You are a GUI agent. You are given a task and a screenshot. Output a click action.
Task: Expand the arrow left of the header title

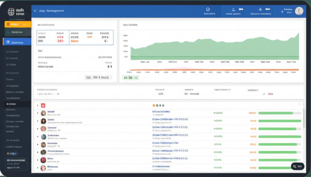click(x=35, y=11)
